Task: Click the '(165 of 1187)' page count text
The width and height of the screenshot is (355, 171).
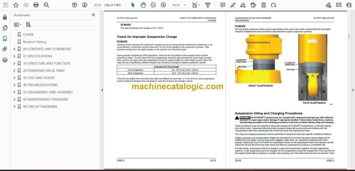Action: [x=112, y=5]
